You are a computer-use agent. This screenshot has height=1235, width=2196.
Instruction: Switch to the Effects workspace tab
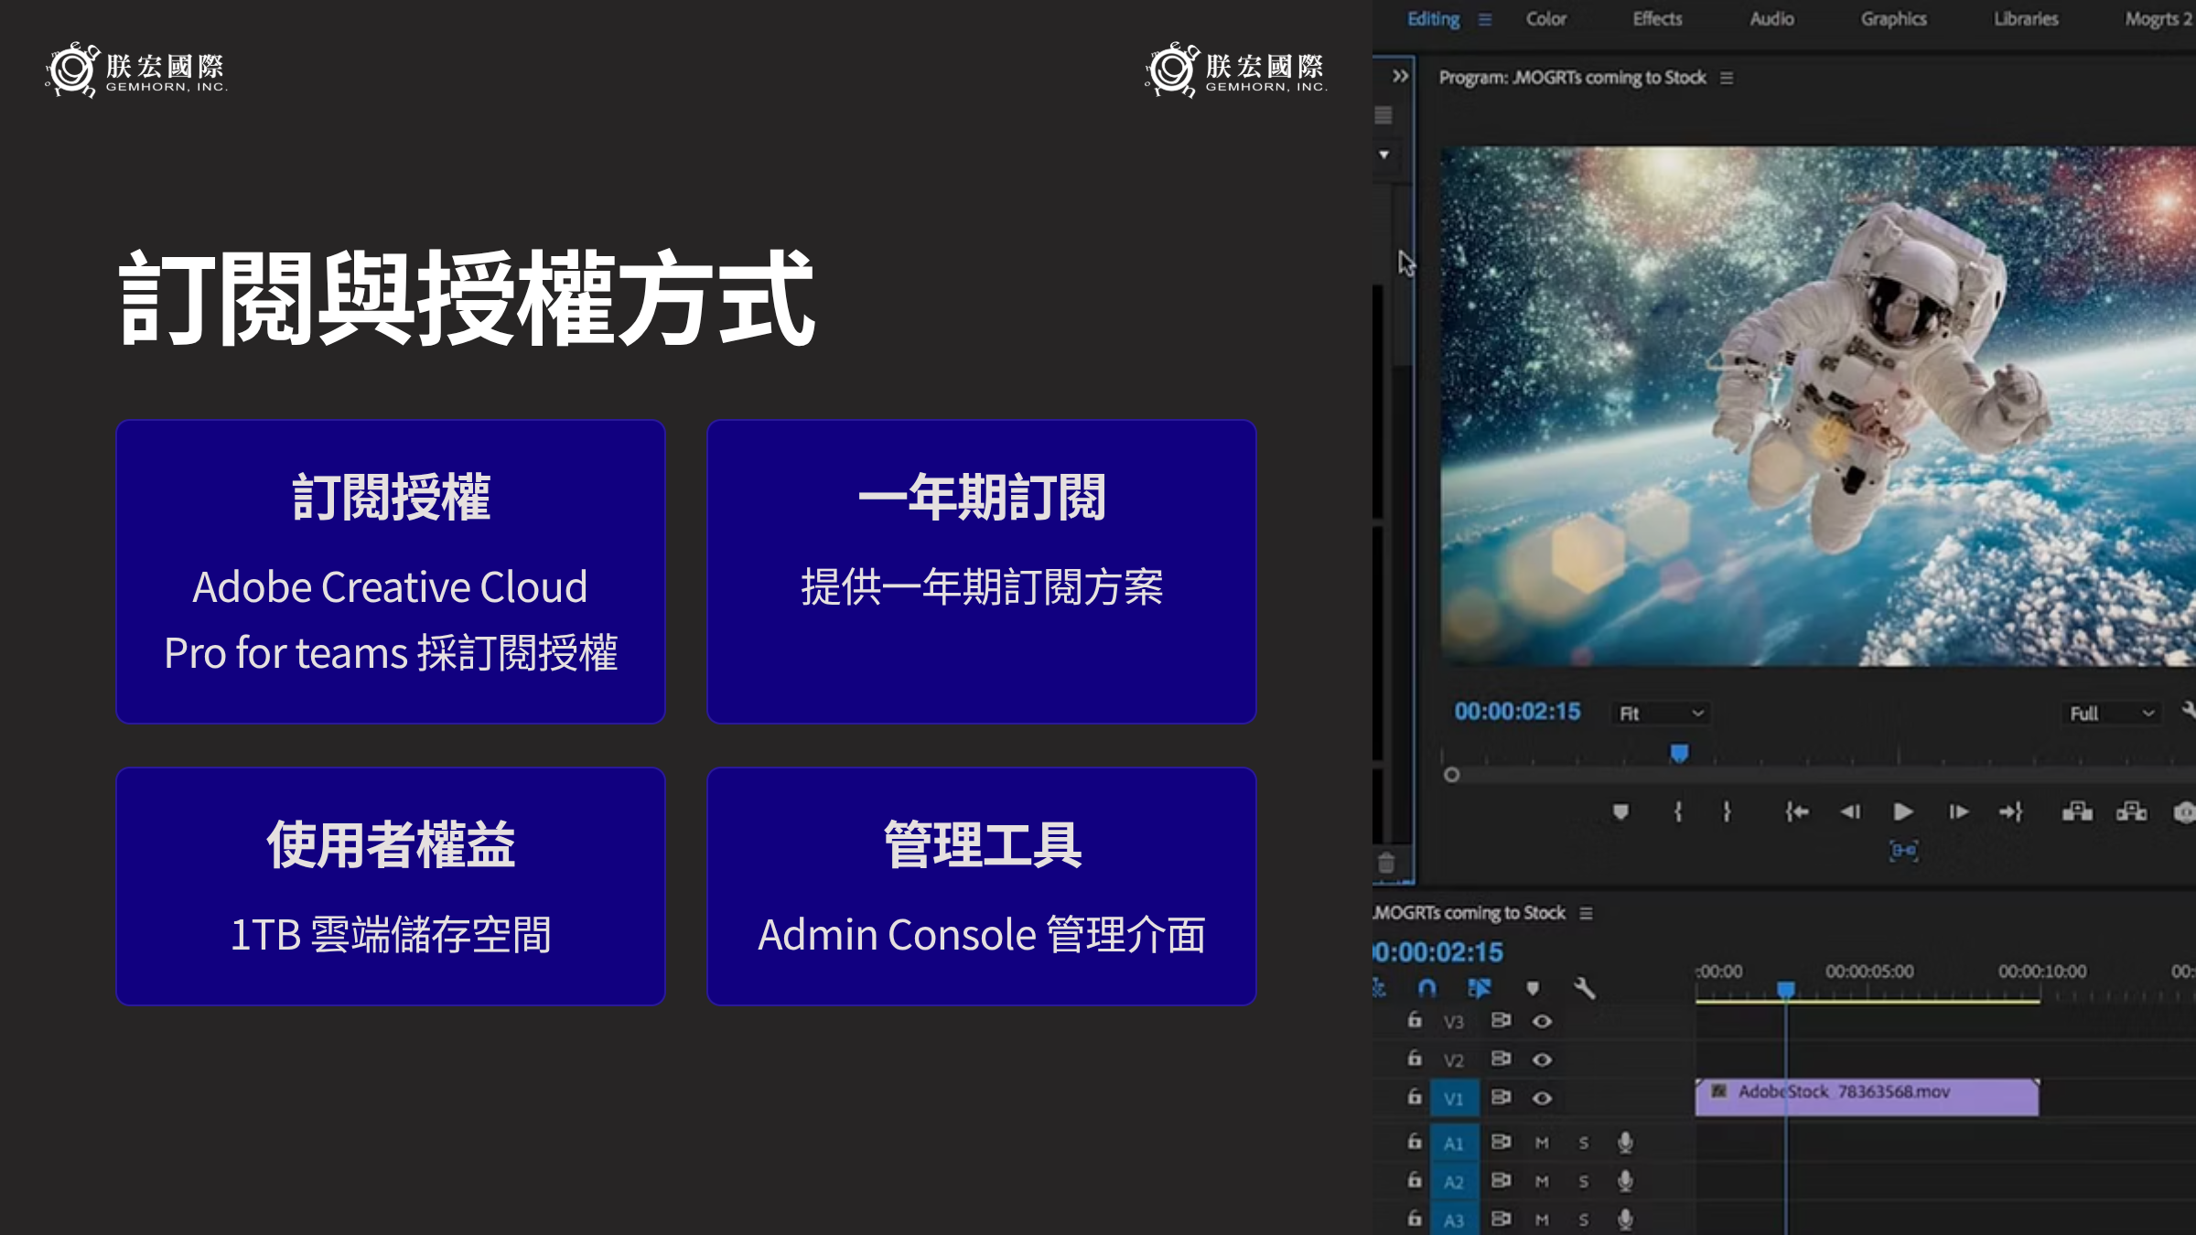pos(1657,19)
